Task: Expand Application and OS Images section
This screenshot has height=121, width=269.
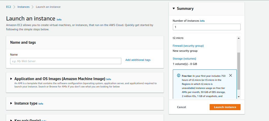Action: (11, 79)
